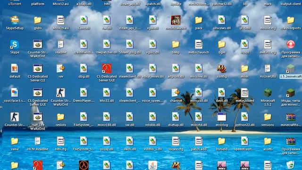Select the Mss32.dll file
302x170 pixels.
coord(107,93)
